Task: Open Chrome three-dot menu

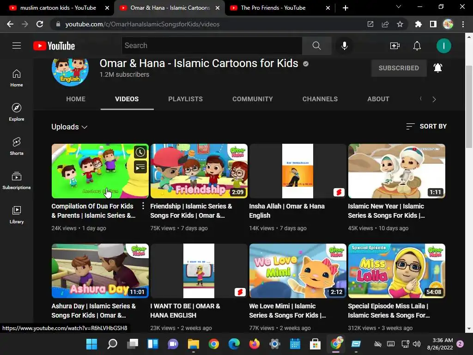Action: [463, 24]
